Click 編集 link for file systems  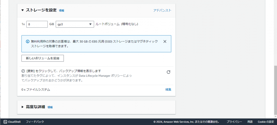tap(168, 89)
